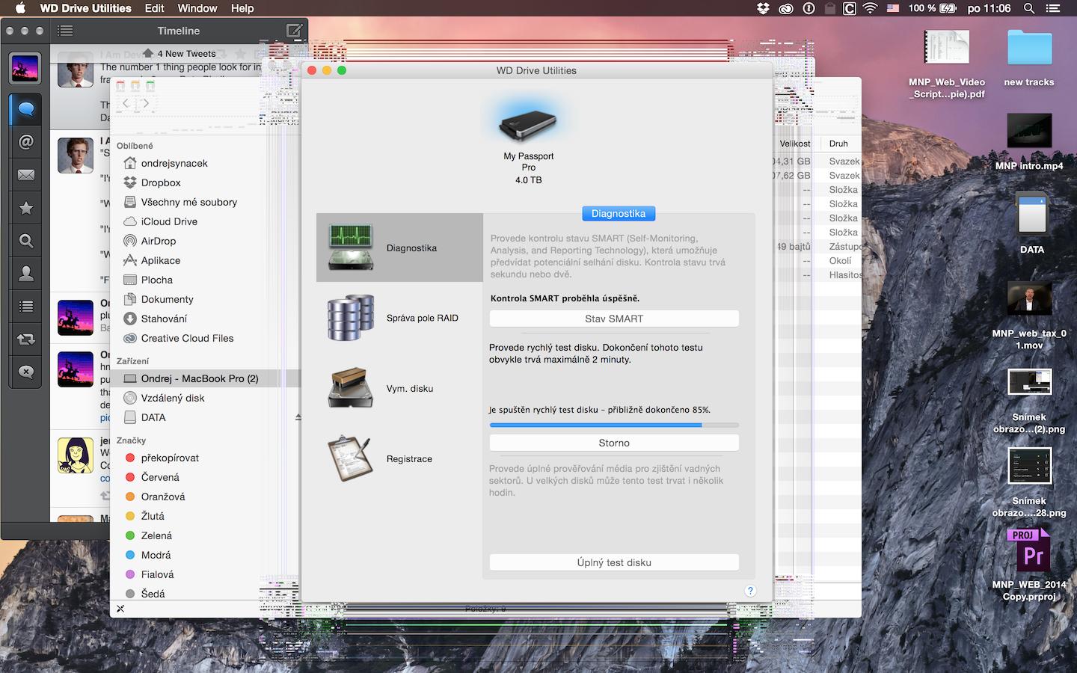Viewport: 1077px width, 673px height.
Task: Click the Stav SMART button
Action: [614, 319]
